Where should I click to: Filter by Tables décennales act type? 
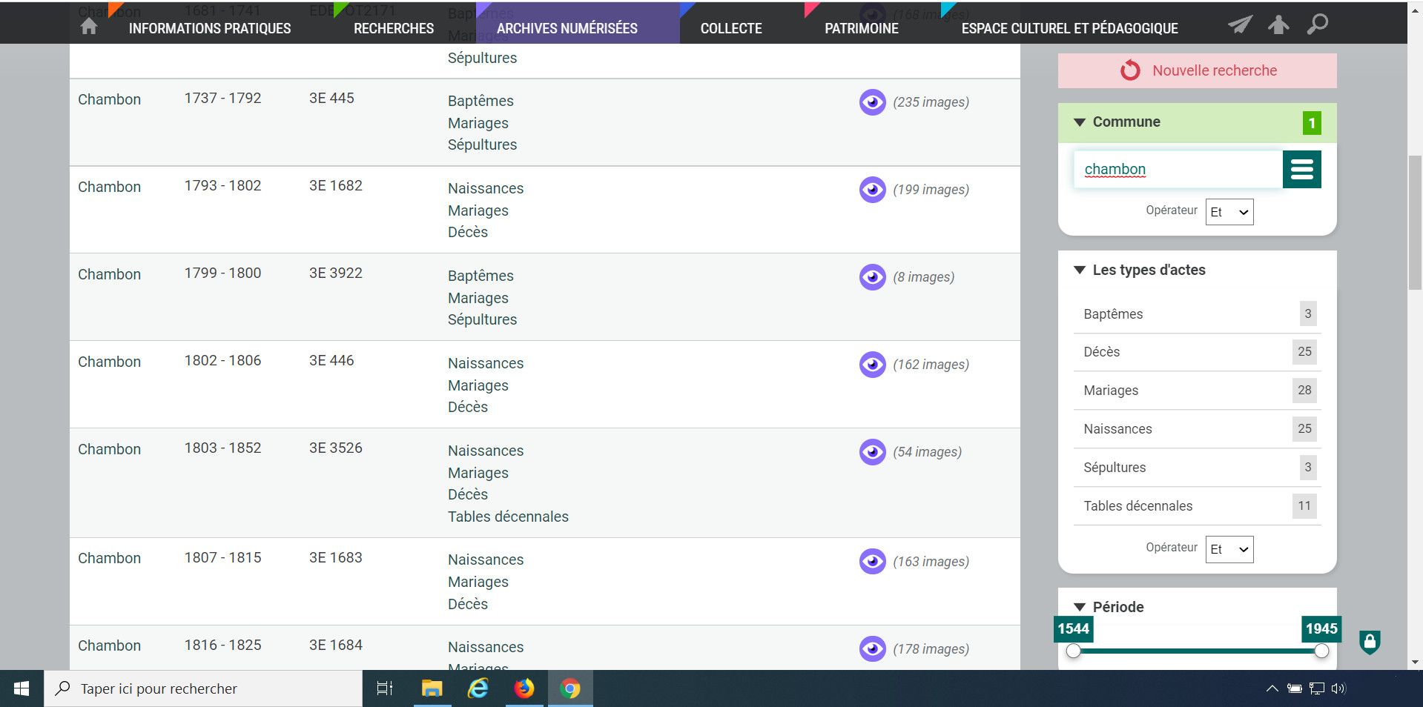point(1138,506)
